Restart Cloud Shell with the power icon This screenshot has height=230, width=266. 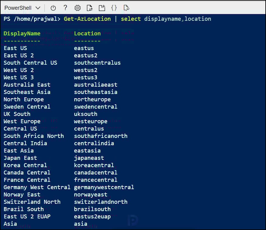pos(53,8)
